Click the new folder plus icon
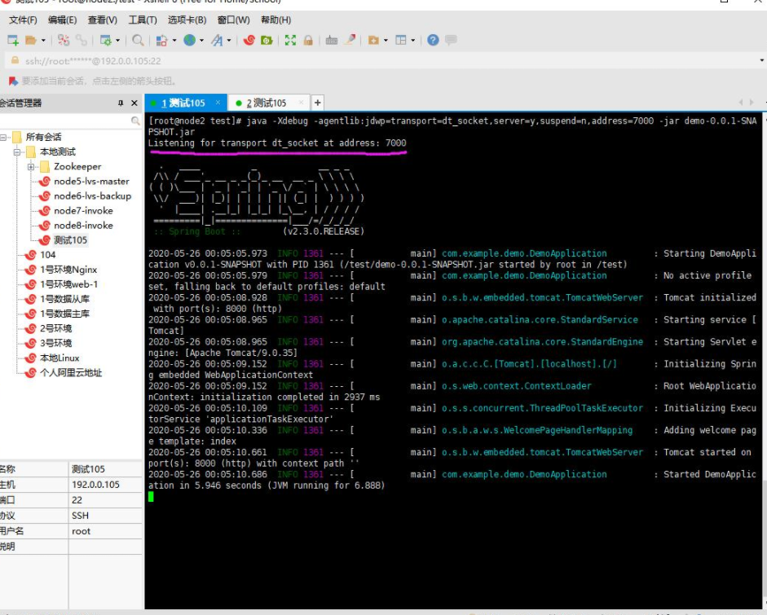This screenshot has width=767, height=615. (x=373, y=40)
